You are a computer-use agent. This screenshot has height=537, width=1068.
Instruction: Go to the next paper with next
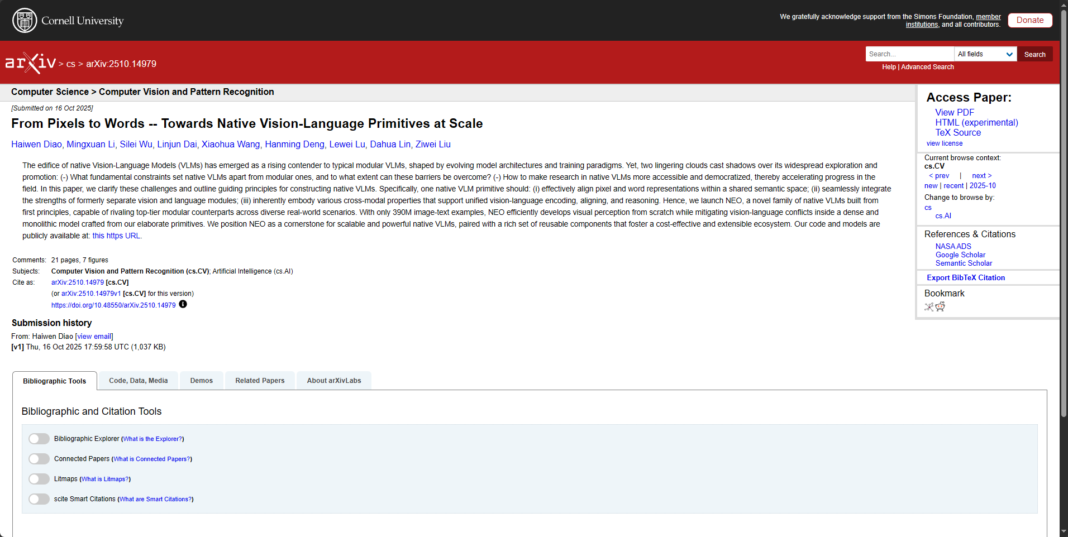[x=982, y=176]
